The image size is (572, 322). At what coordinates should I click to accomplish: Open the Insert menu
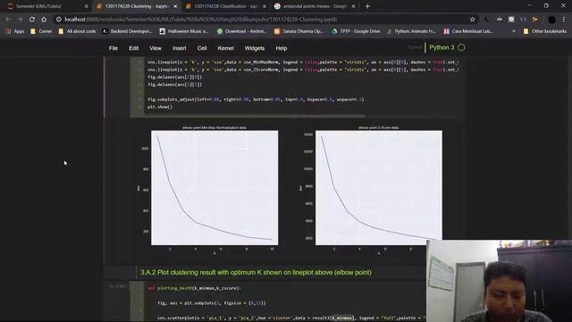pos(179,48)
